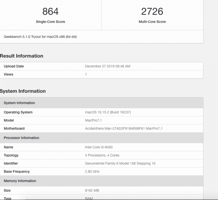Select the 2726 multi-core score value
The image size is (218, 200).
click(x=152, y=11)
